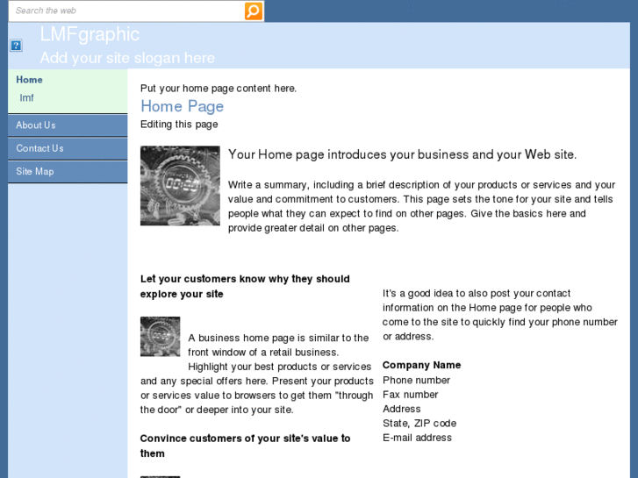Open the lmf subpage link
The width and height of the screenshot is (638, 478).
click(x=26, y=98)
